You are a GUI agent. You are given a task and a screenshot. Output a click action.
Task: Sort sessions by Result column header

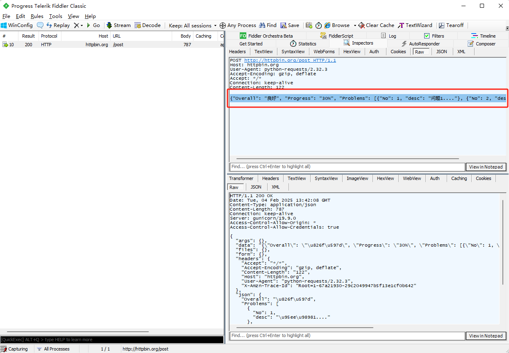pyautogui.click(x=29, y=36)
